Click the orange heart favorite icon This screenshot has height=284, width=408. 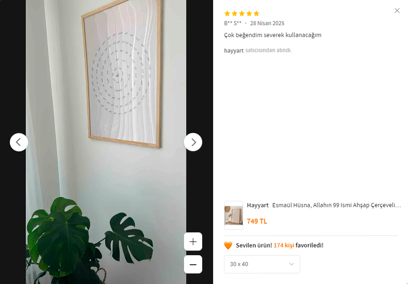228,246
